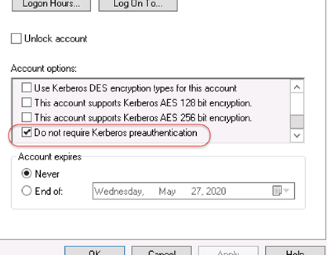Click the Apply button

[228, 251]
